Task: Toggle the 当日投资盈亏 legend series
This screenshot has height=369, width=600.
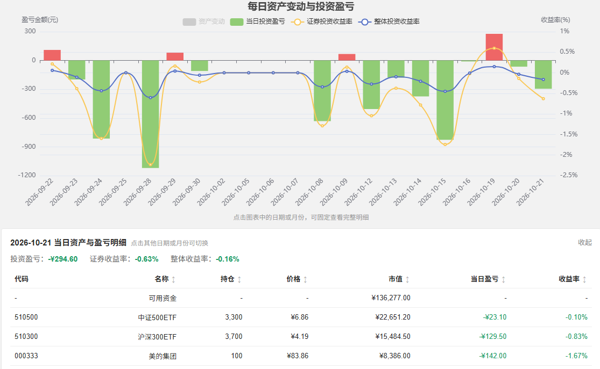Action: tap(258, 22)
